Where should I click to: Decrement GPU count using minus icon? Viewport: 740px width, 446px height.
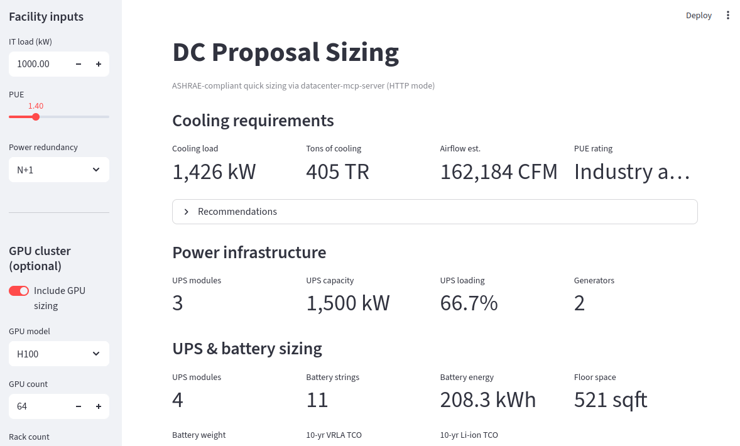coord(79,406)
